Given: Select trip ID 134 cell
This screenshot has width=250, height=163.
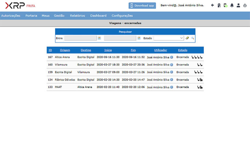Looking at the screenshot, I should point(50,80).
